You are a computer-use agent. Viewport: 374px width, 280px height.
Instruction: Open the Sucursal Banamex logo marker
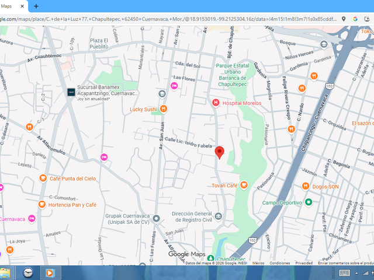click(71, 92)
